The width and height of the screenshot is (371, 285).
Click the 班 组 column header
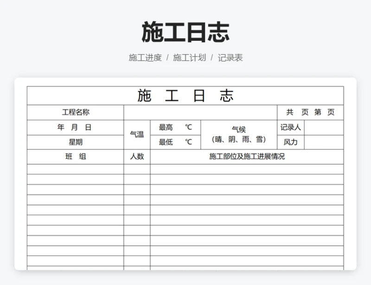click(x=76, y=157)
